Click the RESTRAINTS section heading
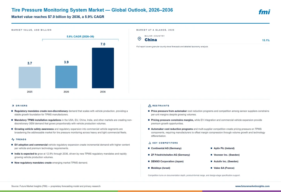The height and width of the screenshot is (192, 281). click(x=161, y=106)
